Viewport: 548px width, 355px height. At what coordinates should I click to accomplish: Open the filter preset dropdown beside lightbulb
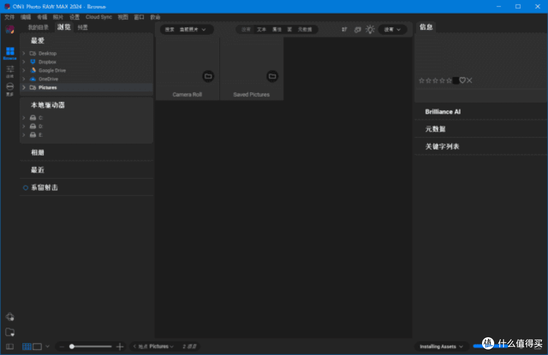click(392, 30)
